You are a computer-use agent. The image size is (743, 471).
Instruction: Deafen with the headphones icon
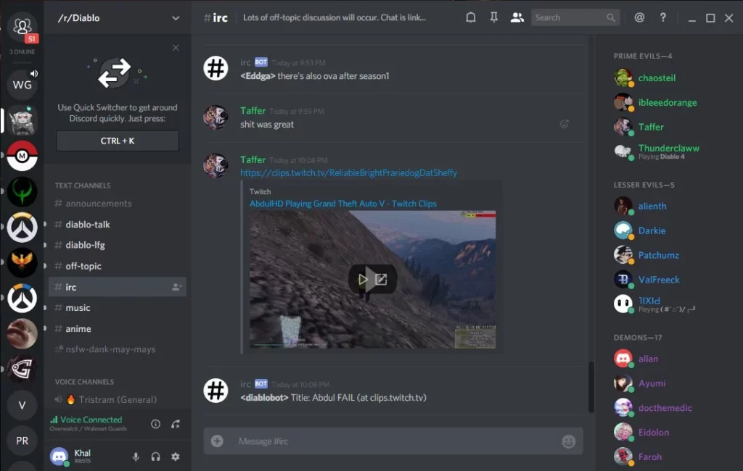point(155,457)
